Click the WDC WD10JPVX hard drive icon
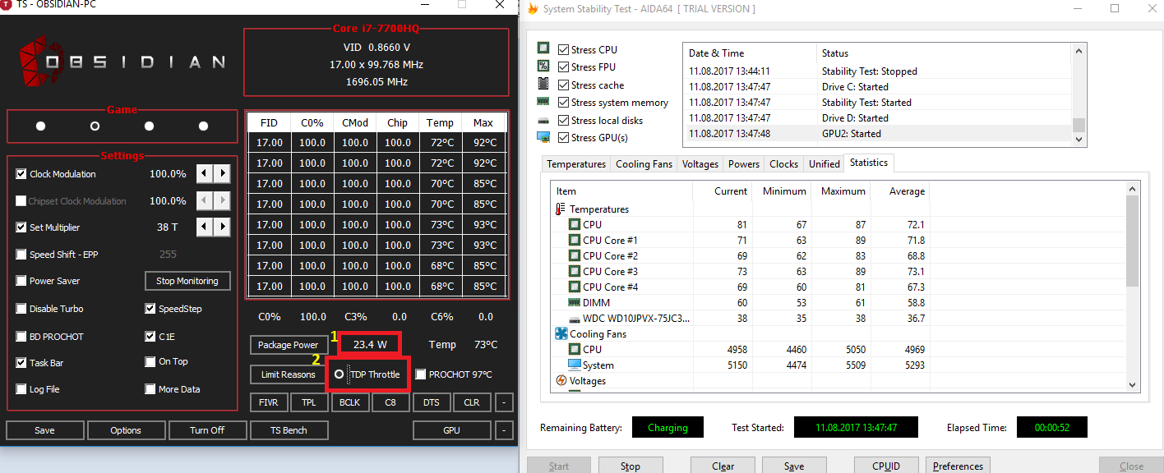Viewport: 1164px width, 473px height. [x=575, y=319]
